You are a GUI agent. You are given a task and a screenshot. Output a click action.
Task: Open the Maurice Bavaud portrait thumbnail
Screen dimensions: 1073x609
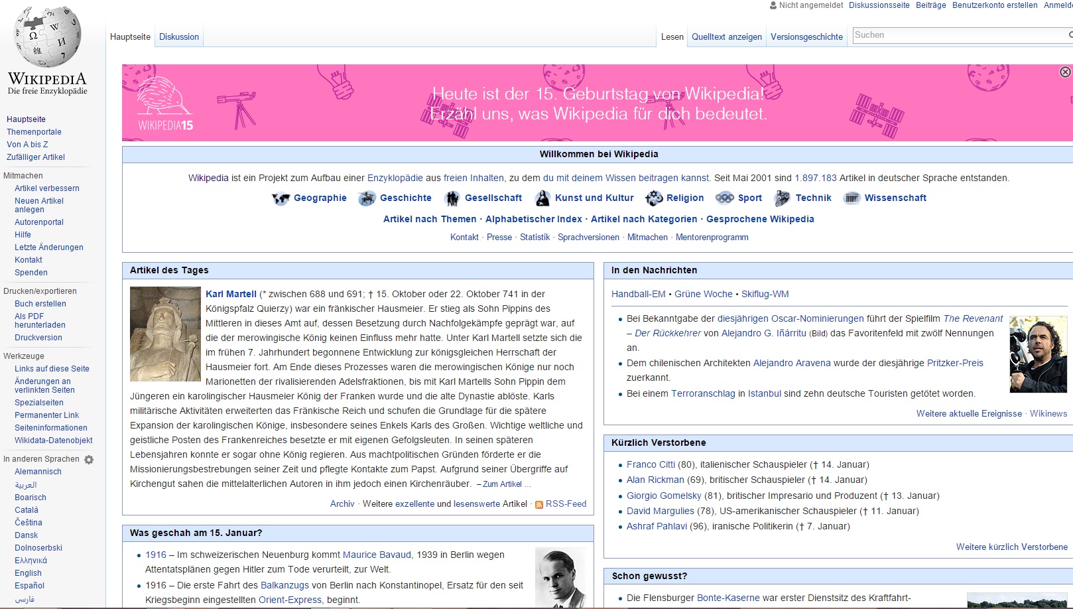pyautogui.click(x=560, y=578)
